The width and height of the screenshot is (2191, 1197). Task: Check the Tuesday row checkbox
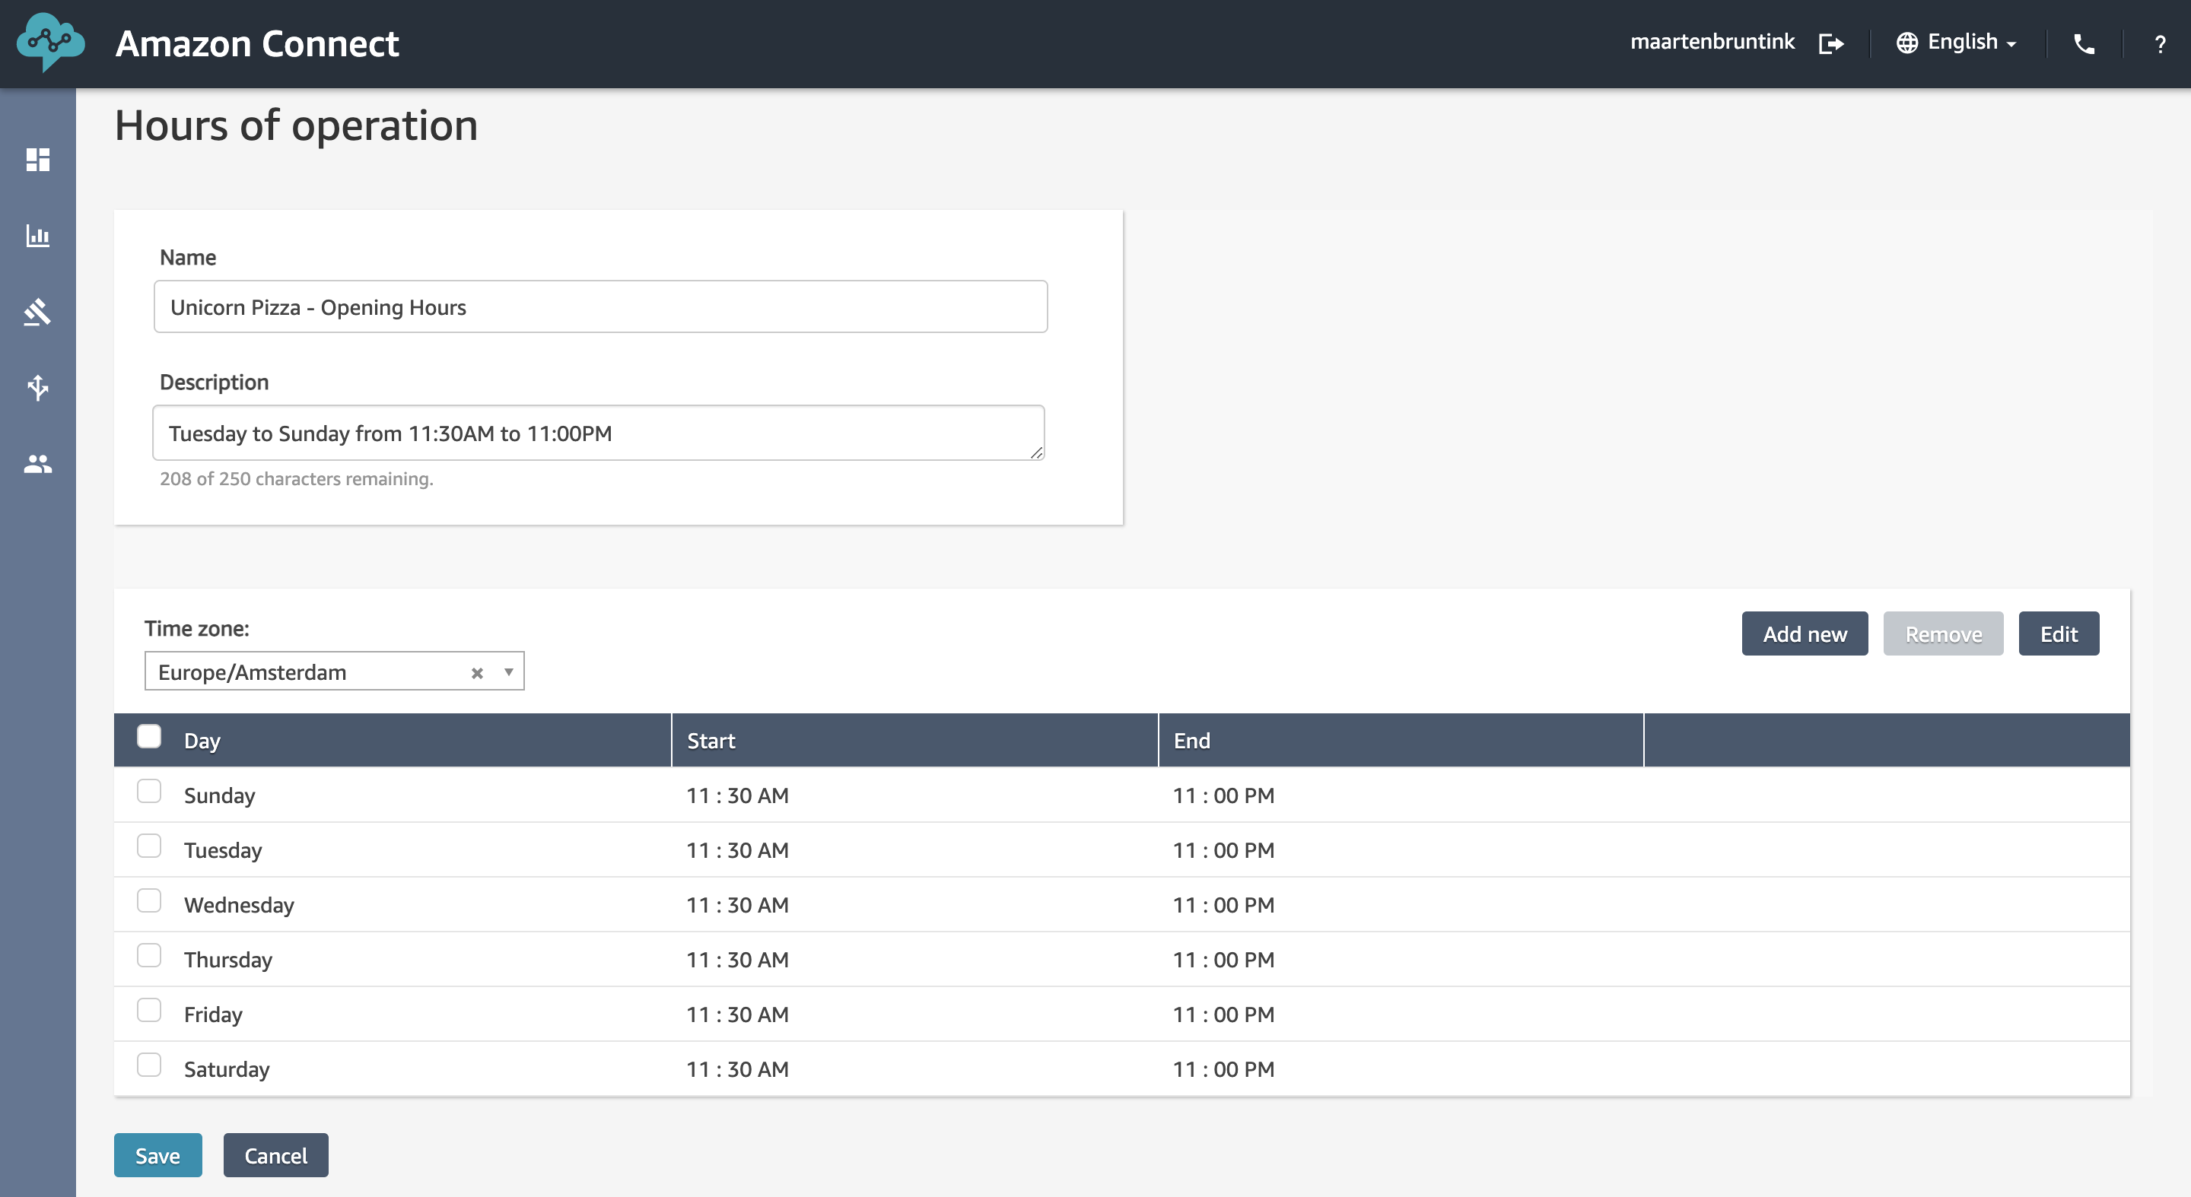pyautogui.click(x=149, y=846)
